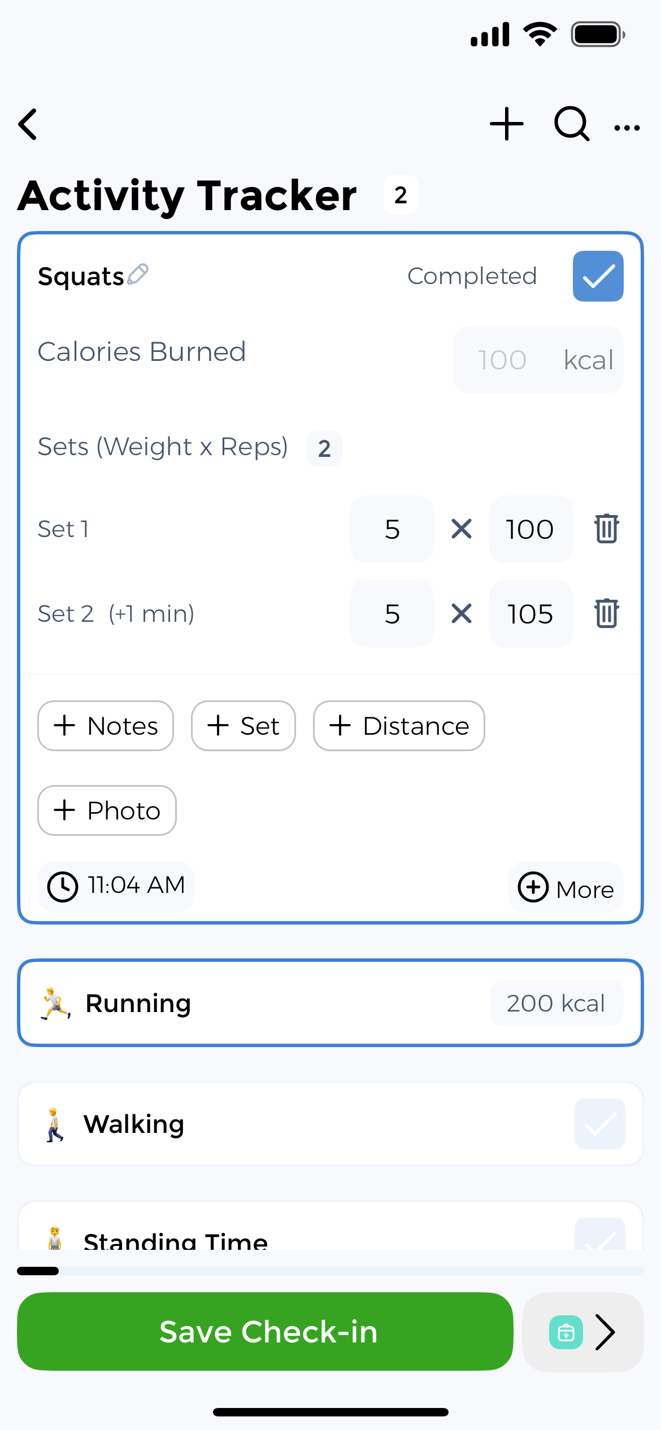Uncheck the Squats Completed checkbox
661x1430 pixels.
[598, 276]
